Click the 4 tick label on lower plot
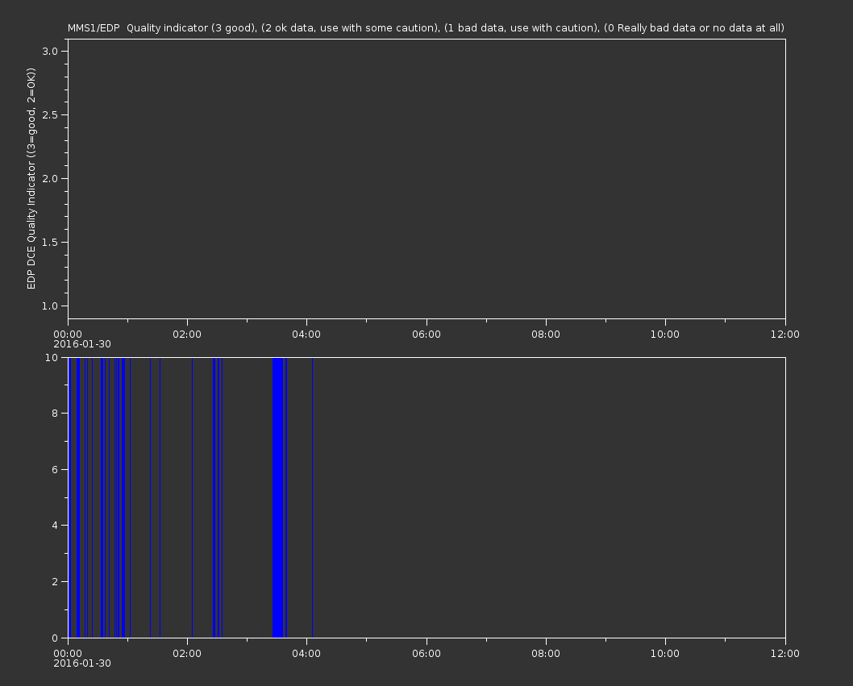 (x=55, y=526)
